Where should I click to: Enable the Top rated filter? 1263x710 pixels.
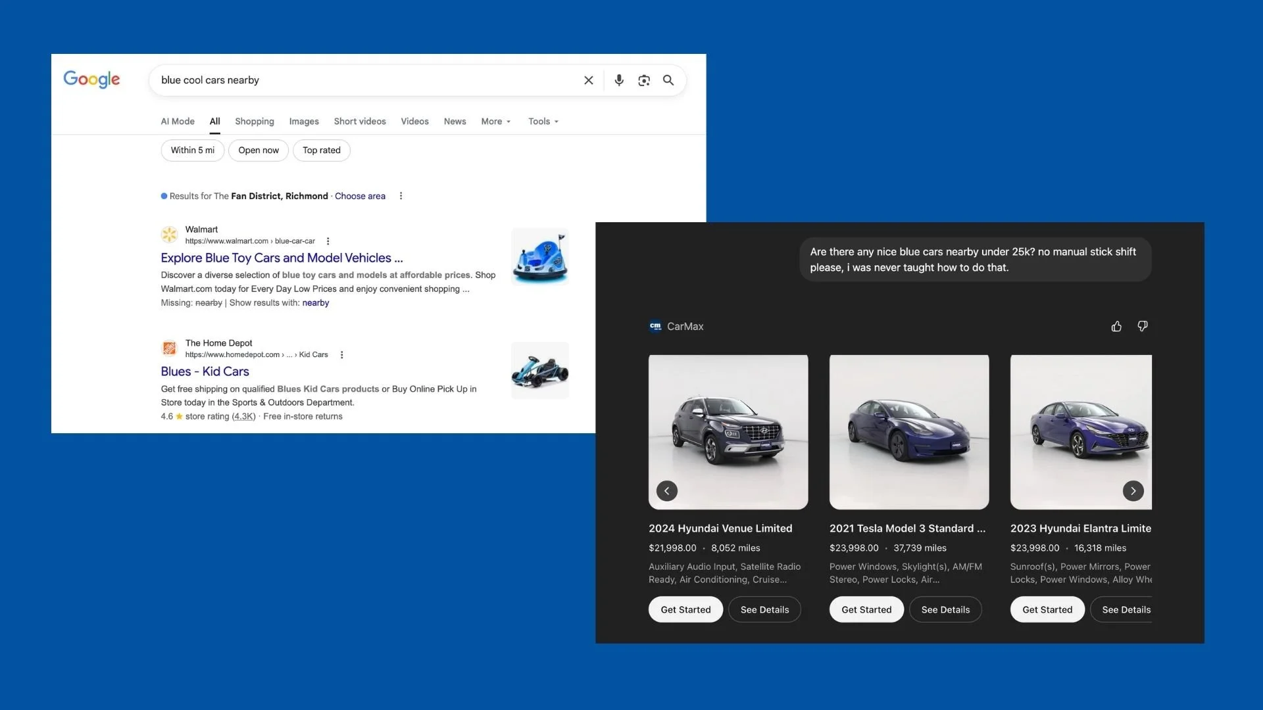(x=321, y=151)
